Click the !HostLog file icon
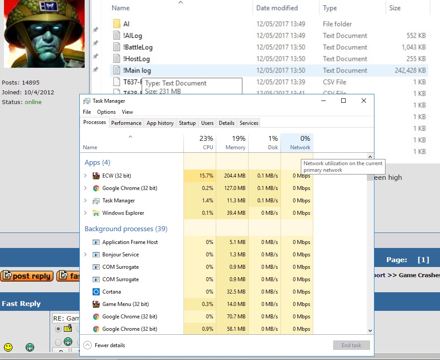Screen dimensions: 440x360 tap(117, 58)
